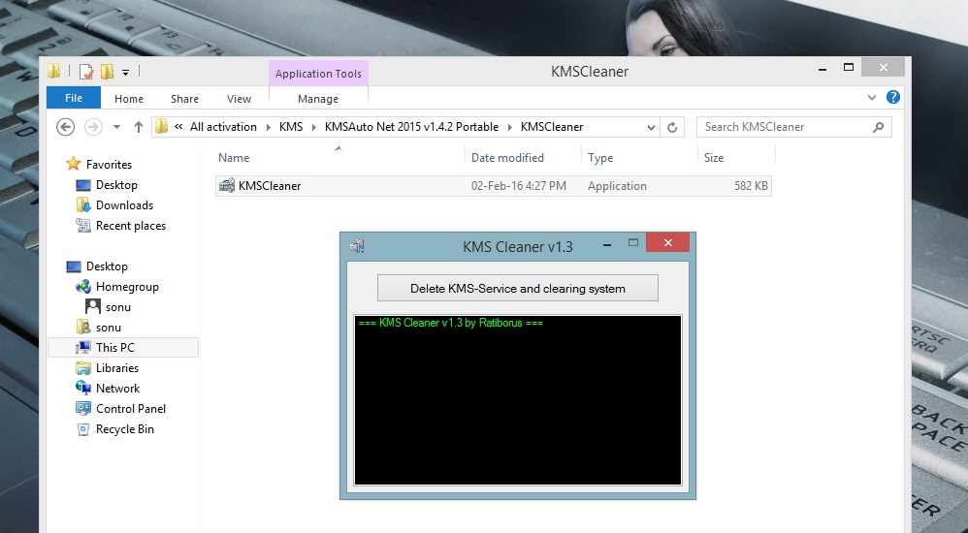The image size is (968, 533).
Task: Open the sonu user folder
Action: pyautogui.click(x=108, y=328)
